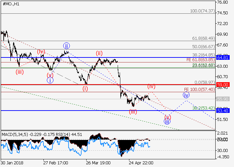Click the blue circled wave ii label
The image size is (234, 167).
coord(67,46)
